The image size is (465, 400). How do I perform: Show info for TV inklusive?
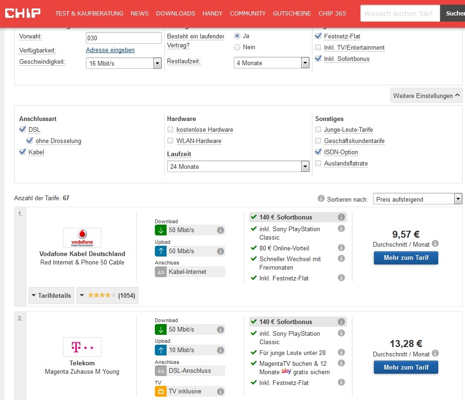(x=221, y=392)
